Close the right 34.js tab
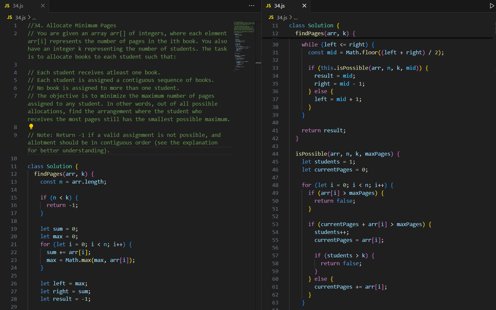Screen dimensions: 496x310 point(304,6)
